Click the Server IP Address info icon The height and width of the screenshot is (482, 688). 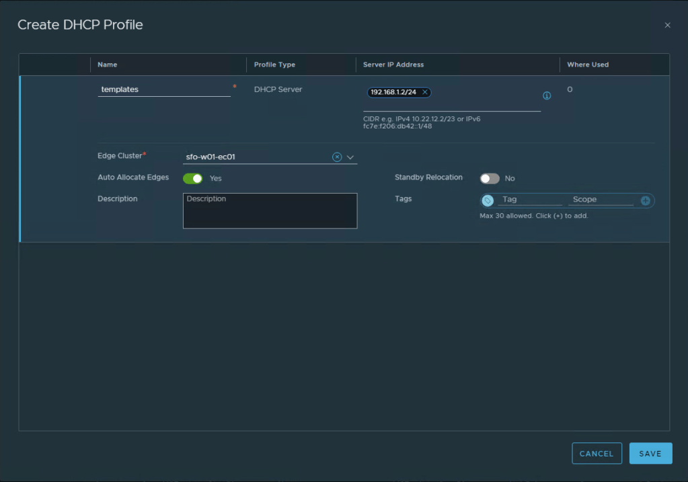(547, 95)
